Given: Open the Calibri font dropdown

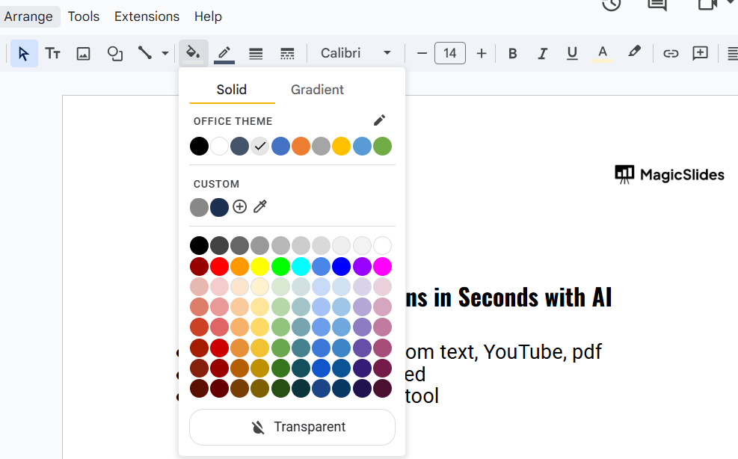Looking at the screenshot, I should 356,53.
